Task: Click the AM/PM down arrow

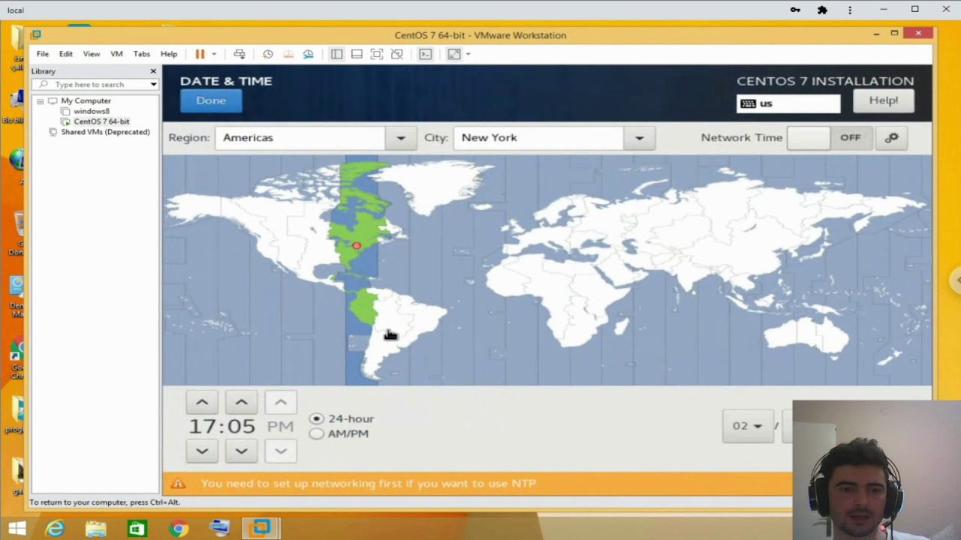Action: click(281, 451)
